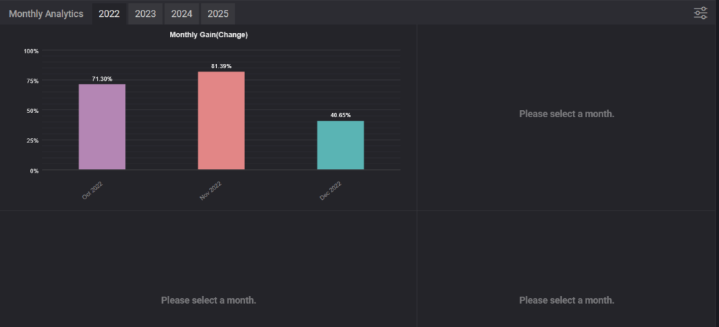Viewport: 719px width, 327px height.
Task: Open the chart settings sliders icon
Action: (x=700, y=13)
